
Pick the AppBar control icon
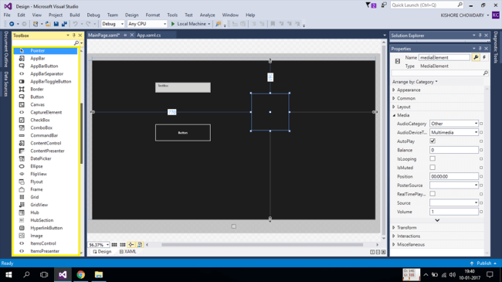22,58
